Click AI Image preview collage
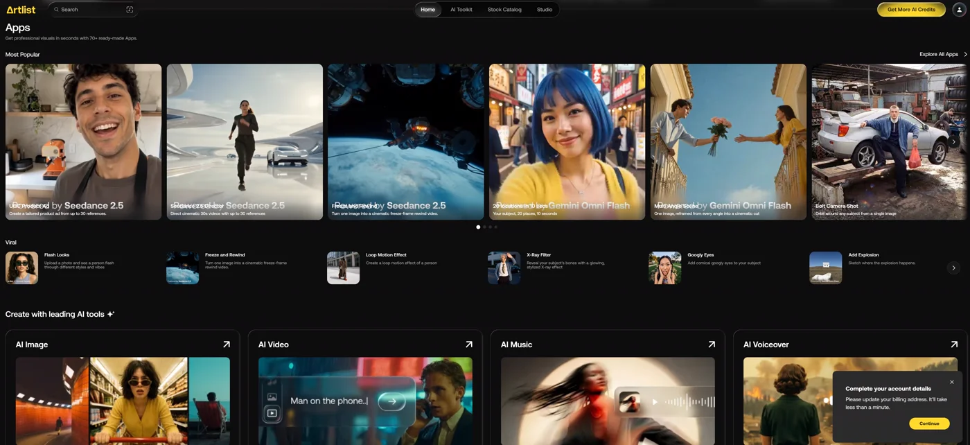The image size is (970, 445). [x=123, y=401]
